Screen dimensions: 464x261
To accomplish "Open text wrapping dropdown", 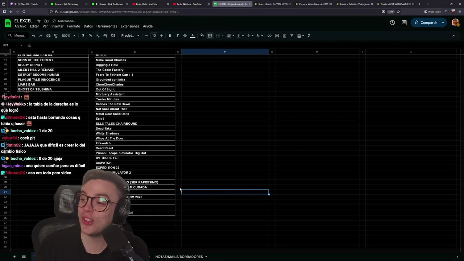I will pos(249,36).
